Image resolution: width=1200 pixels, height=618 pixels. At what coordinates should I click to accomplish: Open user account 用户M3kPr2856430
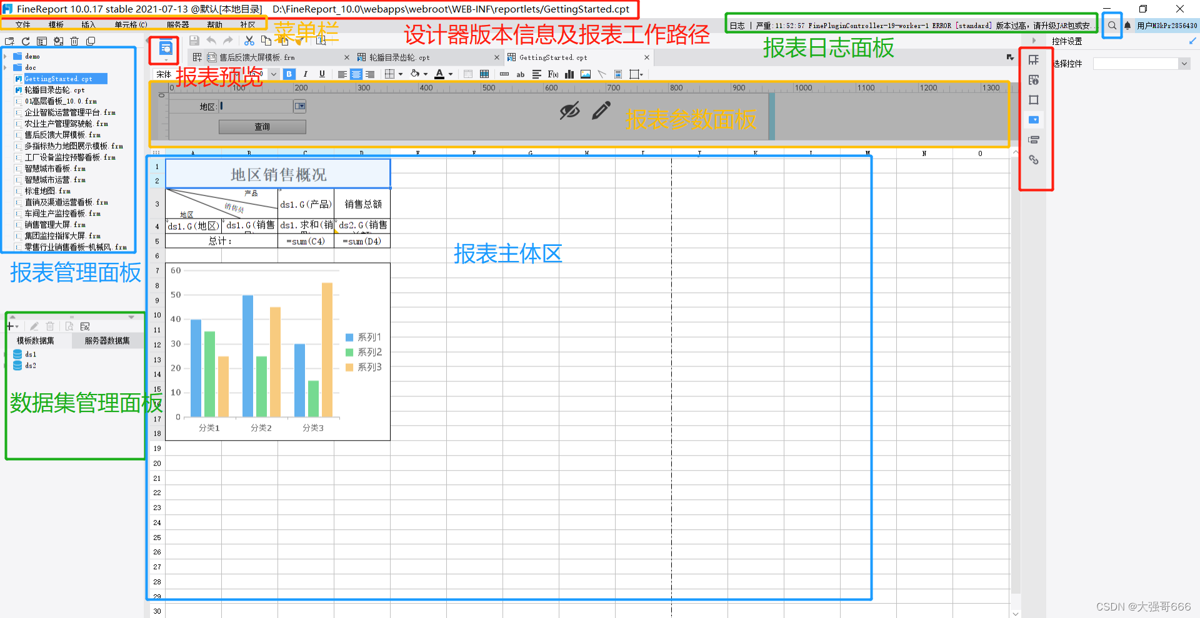[x=1167, y=26]
